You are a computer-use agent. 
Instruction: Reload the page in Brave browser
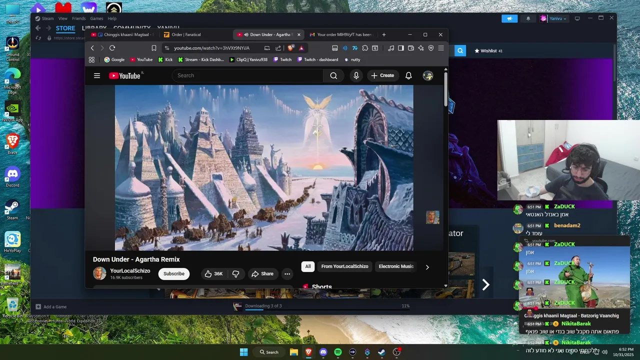[112, 48]
